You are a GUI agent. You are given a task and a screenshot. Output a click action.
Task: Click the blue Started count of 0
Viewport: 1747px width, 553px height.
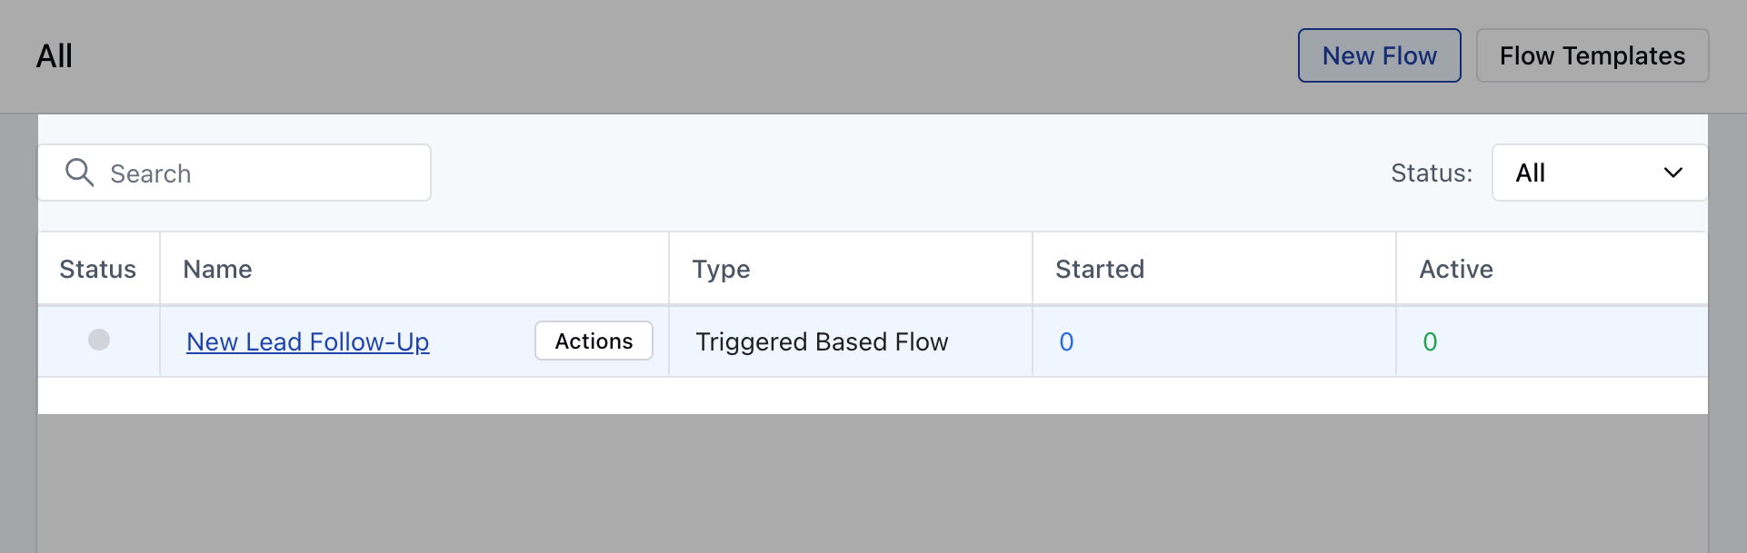(1066, 342)
